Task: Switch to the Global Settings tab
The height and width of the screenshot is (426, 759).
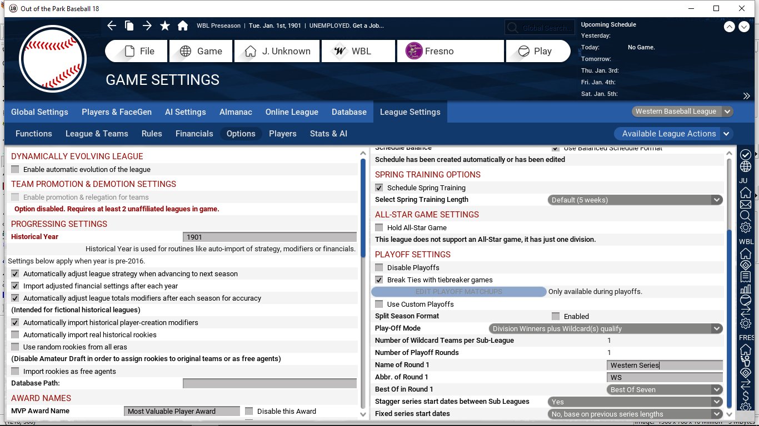Action: coord(39,112)
